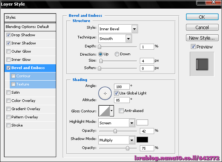Click the Angle dial control
This screenshot has width=222, height=162.
tap(105, 93)
